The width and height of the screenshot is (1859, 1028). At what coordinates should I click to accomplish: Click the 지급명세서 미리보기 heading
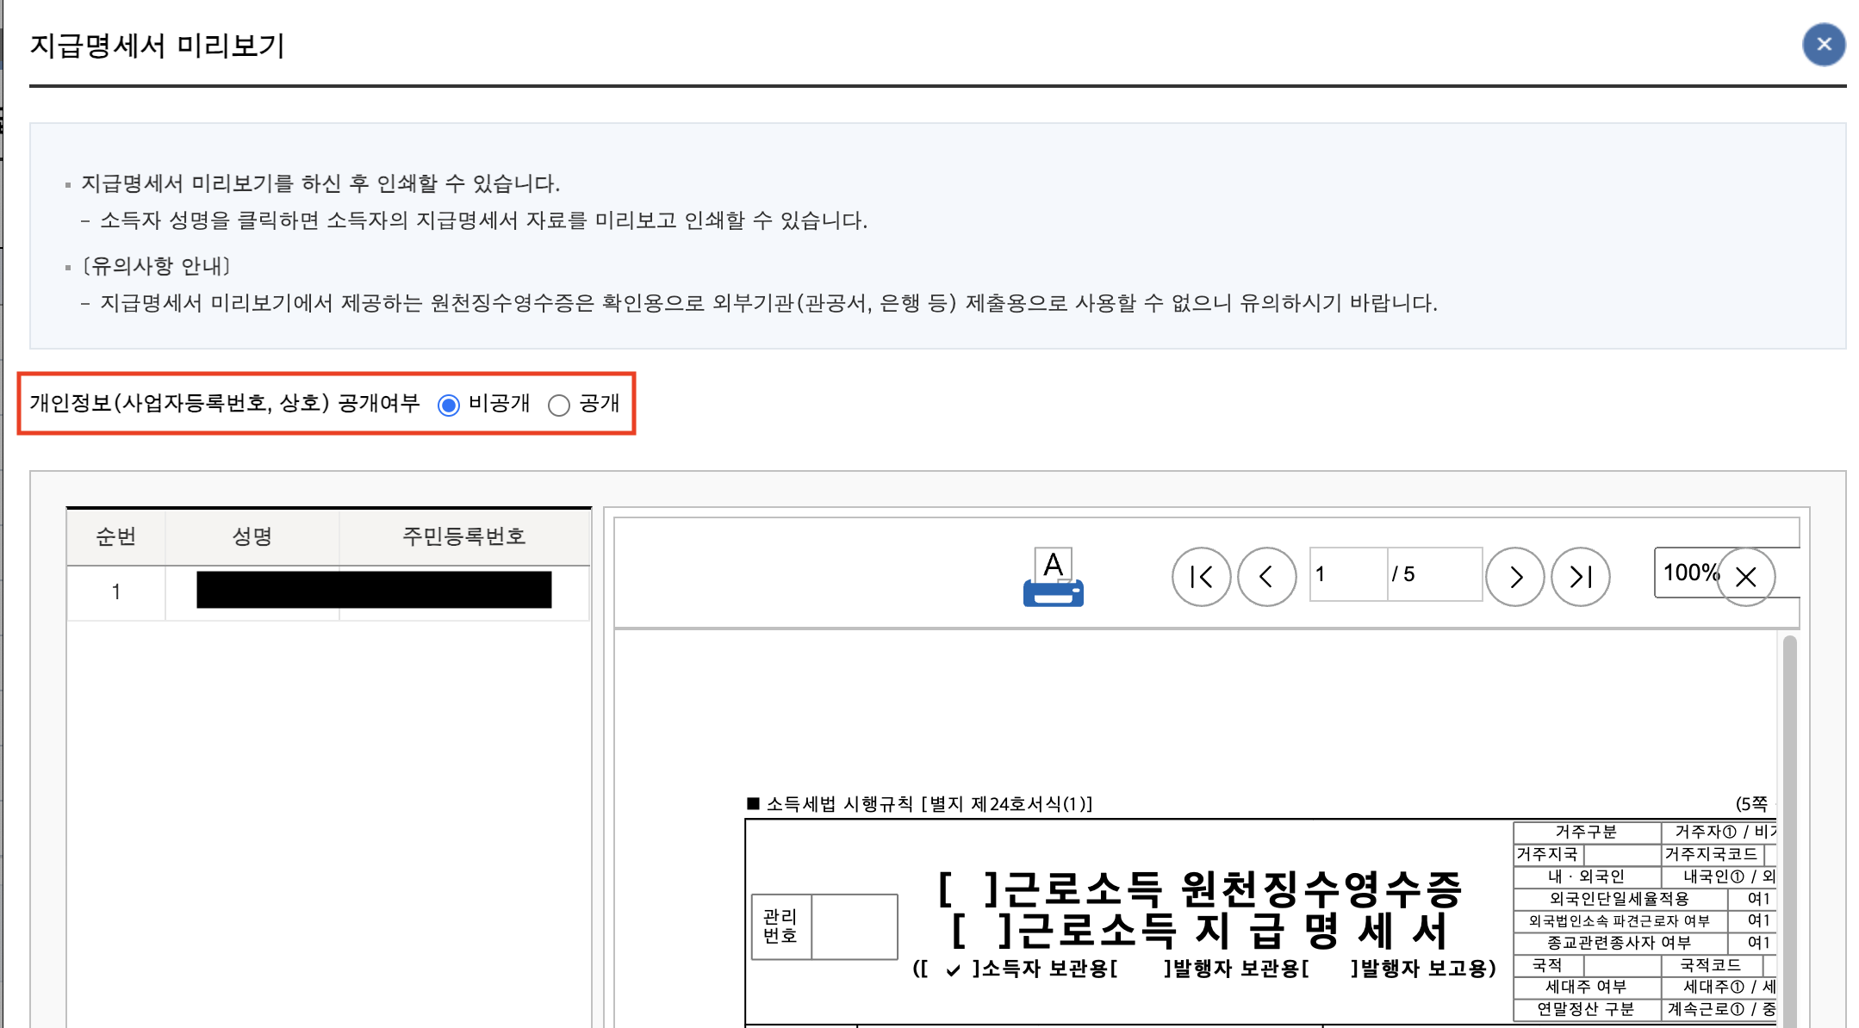click(x=157, y=49)
